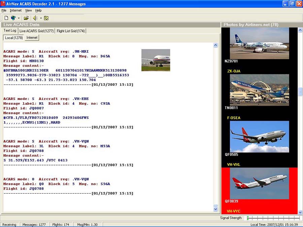The image size is (303, 227).
Task: Click the Signal Strength meter
Action: click(x=273, y=218)
